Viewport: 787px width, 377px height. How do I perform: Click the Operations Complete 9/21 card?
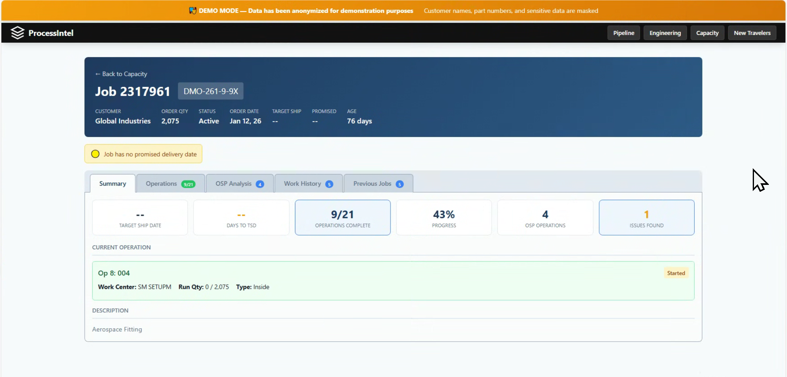click(x=343, y=217)
